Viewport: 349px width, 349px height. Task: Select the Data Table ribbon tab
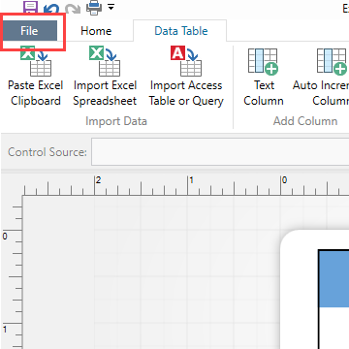click(181, 31)
